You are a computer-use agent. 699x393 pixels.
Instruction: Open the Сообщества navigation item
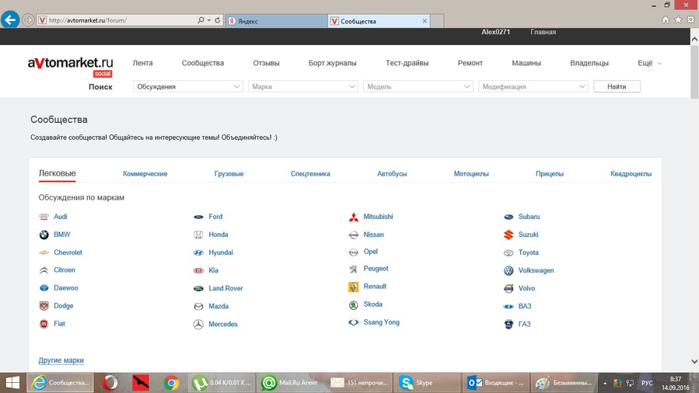203,63
